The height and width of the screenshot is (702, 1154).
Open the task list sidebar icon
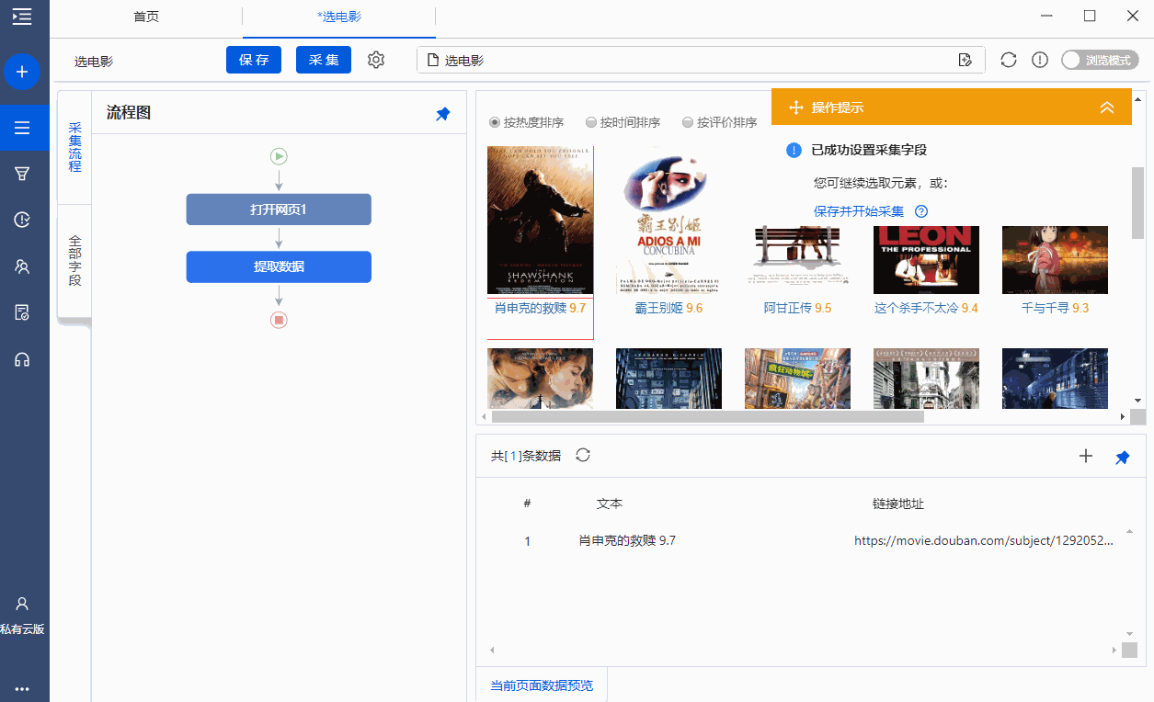(x=22, y=128)
